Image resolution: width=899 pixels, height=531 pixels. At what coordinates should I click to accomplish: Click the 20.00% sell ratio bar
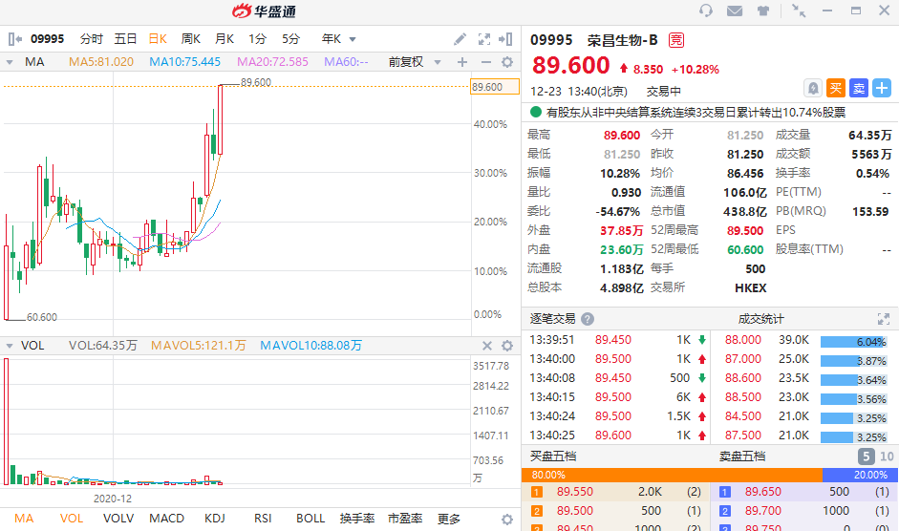(861, 475)
